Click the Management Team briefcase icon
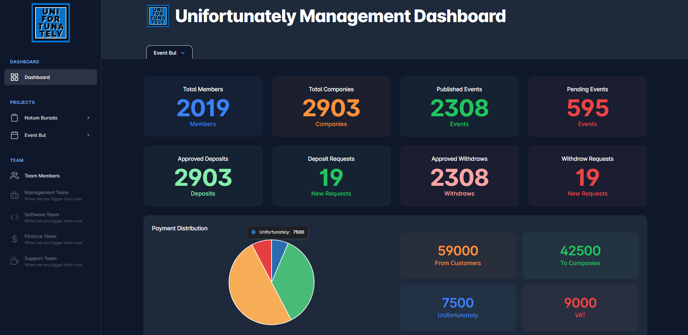Image resolution: width=688 pixels, height=335 pixels. (x=14, y=196)
